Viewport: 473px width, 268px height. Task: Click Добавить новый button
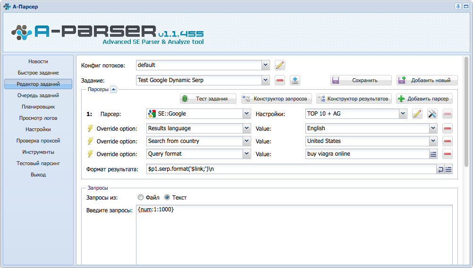click(x=427, y=80)
